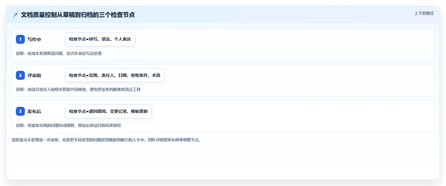Select the step 3 number badge
This screenshot has height=186, width=446.
click(x=20, y=111)
